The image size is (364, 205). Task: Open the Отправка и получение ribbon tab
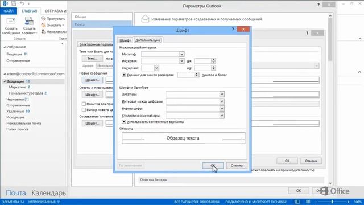click(56, 11)
